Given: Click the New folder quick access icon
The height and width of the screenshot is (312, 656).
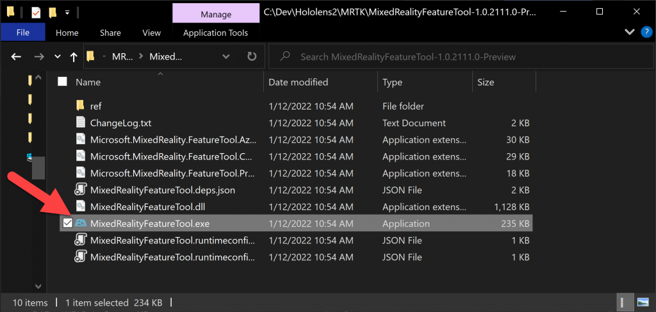Looking at the screenshot, I should [x=53, y=13].
